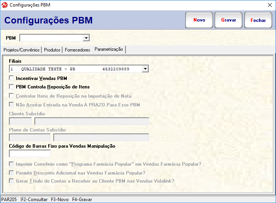Click the Cliente Subsídio name field
This screenshot has height=203, width=276.
click(92, 121)
